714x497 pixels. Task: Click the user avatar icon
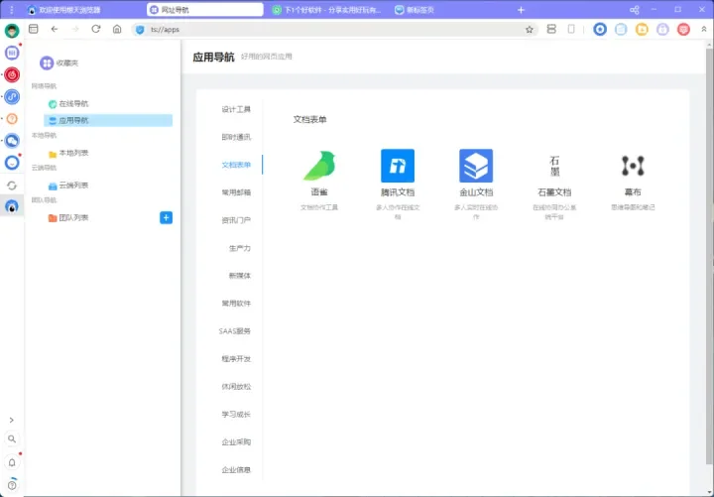coord(12,31)
